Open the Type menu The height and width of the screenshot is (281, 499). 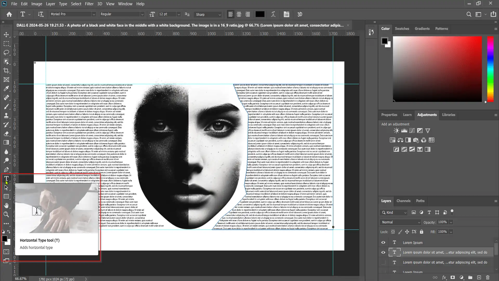[63, 4]
